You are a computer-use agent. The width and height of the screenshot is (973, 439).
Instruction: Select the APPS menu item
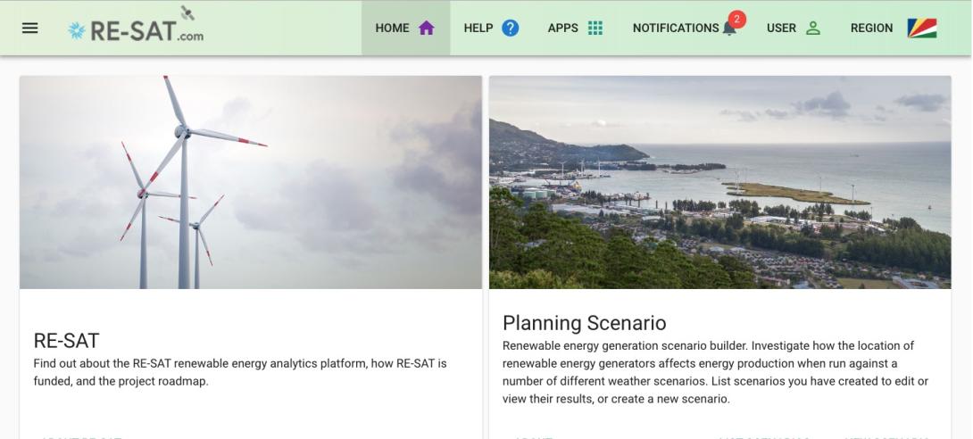(576, 28)
